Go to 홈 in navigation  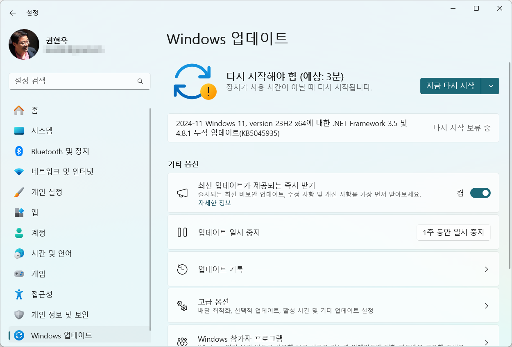(79, 110)
